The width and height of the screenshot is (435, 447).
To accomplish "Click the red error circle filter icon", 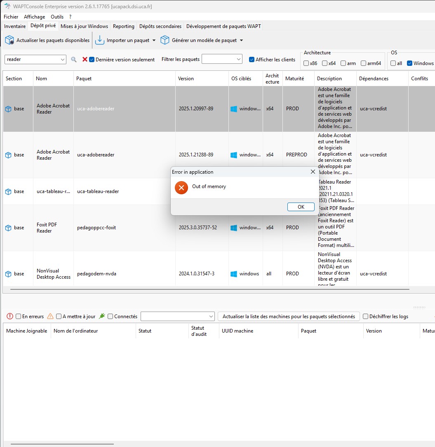I will tap(10, 316).
